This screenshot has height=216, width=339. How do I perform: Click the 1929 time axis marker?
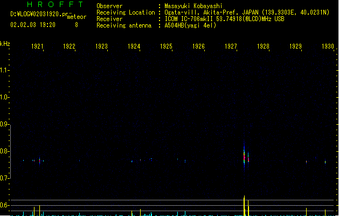[x=295, y=46]
